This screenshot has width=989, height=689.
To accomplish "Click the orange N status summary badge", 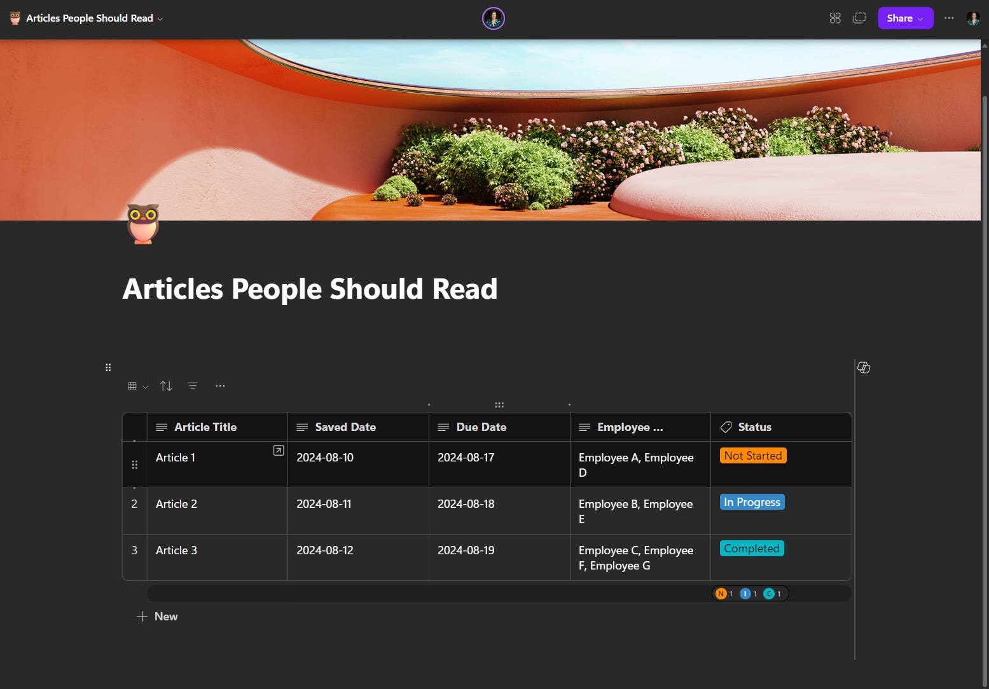I will point(721,594).
